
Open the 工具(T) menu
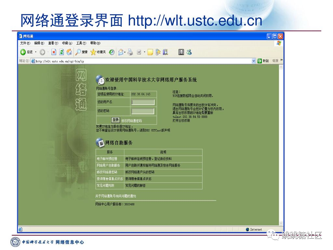(81, 43)
